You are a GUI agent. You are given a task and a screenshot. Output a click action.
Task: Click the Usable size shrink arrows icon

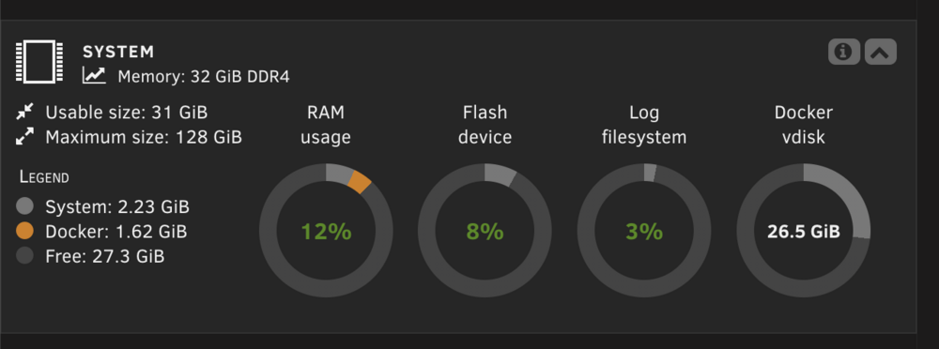point(25,112)
